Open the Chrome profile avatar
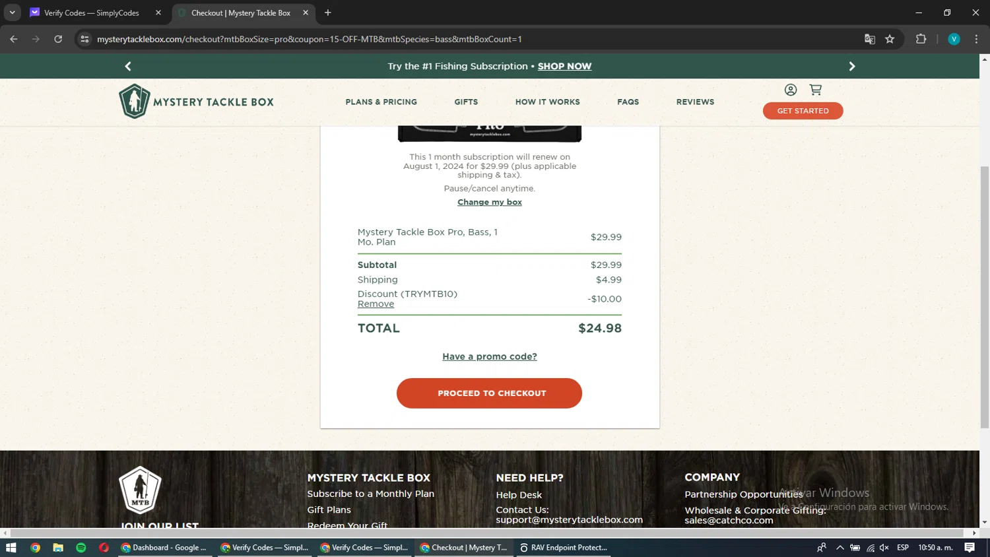Image resolution: width=990 pixels, height=557 pixels. click(954, 39)
